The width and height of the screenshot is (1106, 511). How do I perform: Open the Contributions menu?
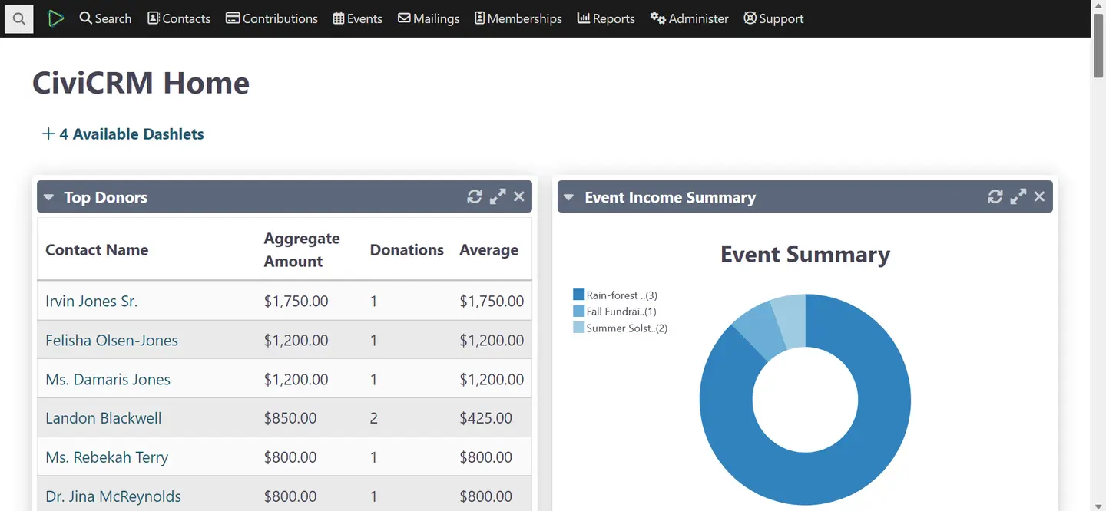[x=271, y=18]
